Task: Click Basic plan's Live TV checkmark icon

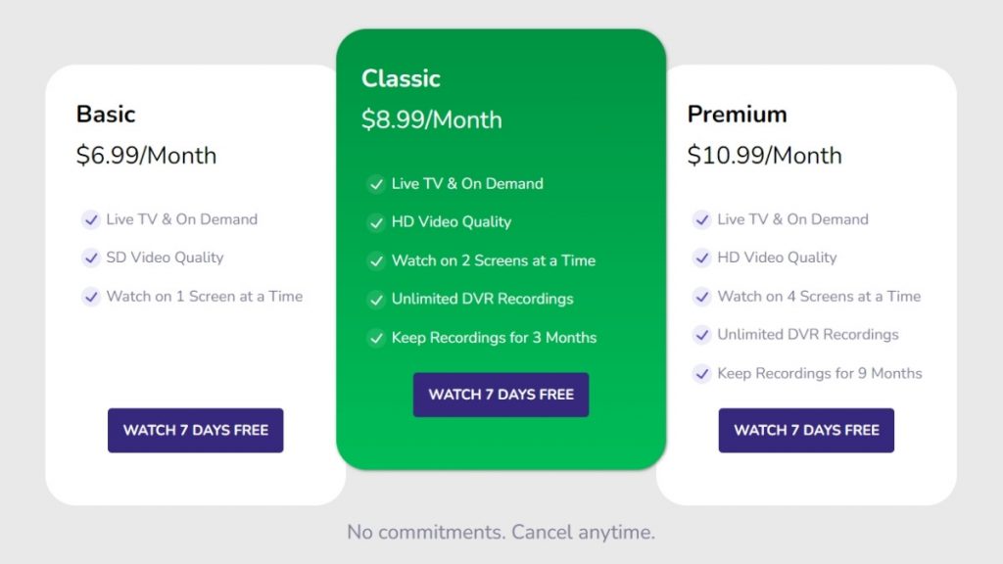Action: [x=91, y=219]
